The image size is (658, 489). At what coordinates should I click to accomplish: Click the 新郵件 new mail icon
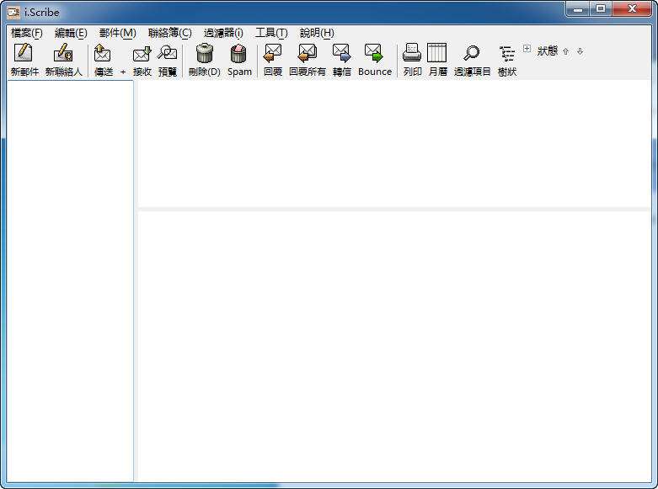(x=24, y=53)
